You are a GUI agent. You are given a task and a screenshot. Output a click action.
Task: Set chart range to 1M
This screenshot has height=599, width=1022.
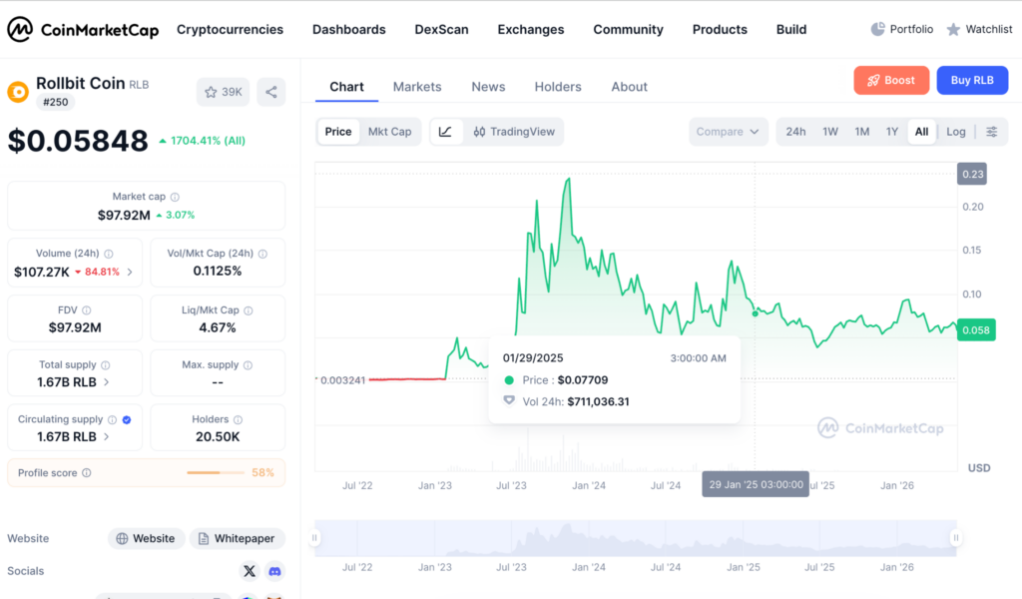pos(861,132)
